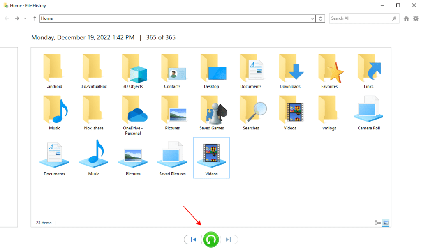Select the Favorites folder
Screen dimensions: 421x251
[x=329, y=71]
